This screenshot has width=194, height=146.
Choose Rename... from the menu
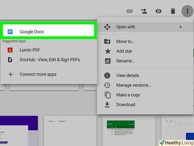(x=145, y=61)
